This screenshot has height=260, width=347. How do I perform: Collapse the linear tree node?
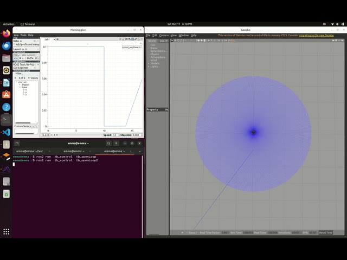point(20,87)
